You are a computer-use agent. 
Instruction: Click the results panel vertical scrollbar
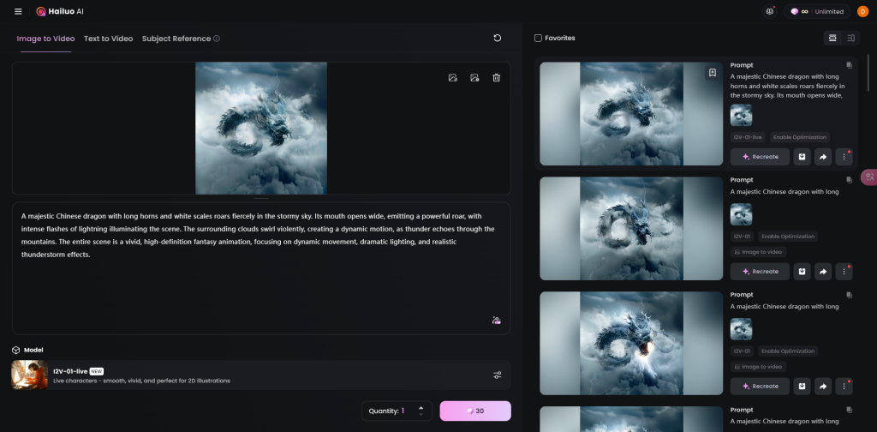[x=868, y=73]
